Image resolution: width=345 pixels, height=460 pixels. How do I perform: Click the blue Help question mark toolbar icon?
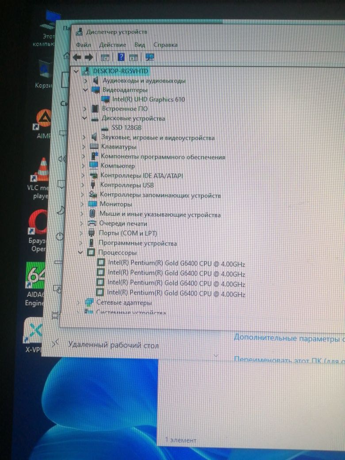[x=121, y=57]
